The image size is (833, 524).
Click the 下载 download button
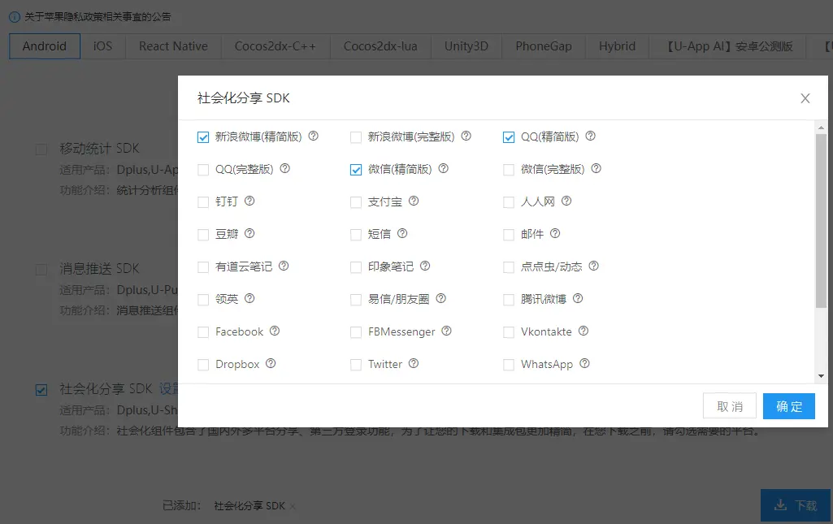pos(796,505)
